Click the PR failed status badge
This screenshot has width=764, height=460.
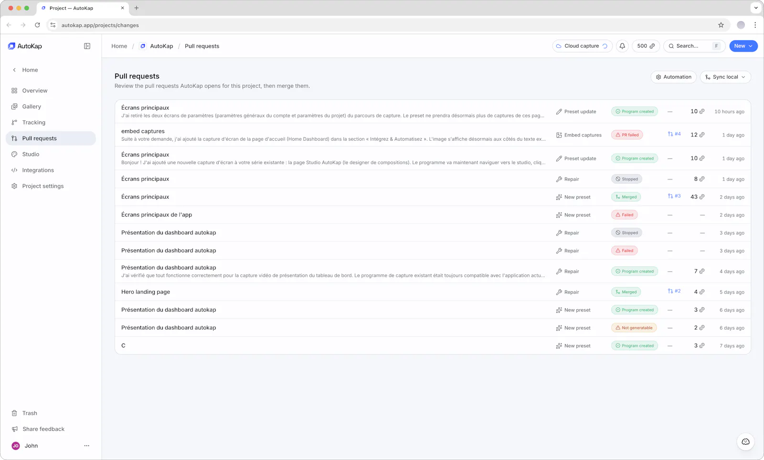coord(627,135)
